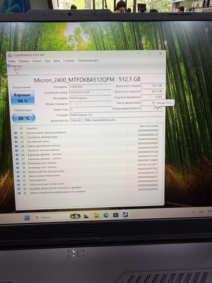Open Task View from the taskbar

(86, 216)
